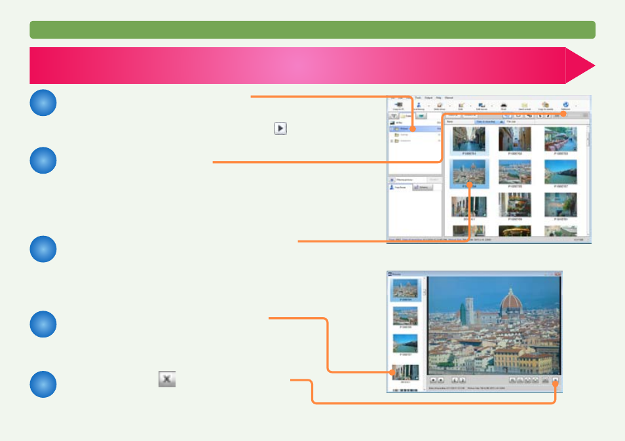Open the Manual menu
Screen dimensions: 625x441
449,98
